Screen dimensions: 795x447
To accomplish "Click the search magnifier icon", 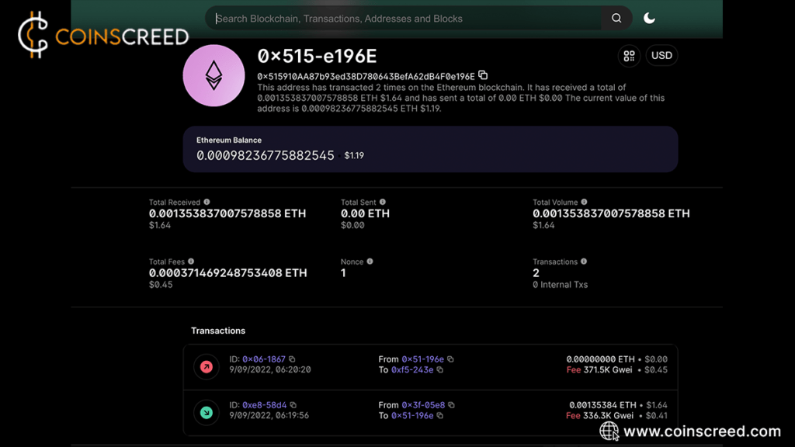I will [616, 18].
